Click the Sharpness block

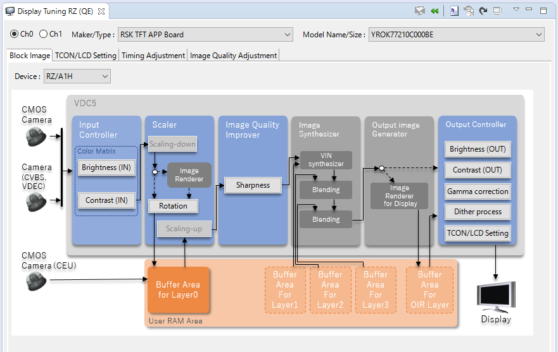click(253, 185)
